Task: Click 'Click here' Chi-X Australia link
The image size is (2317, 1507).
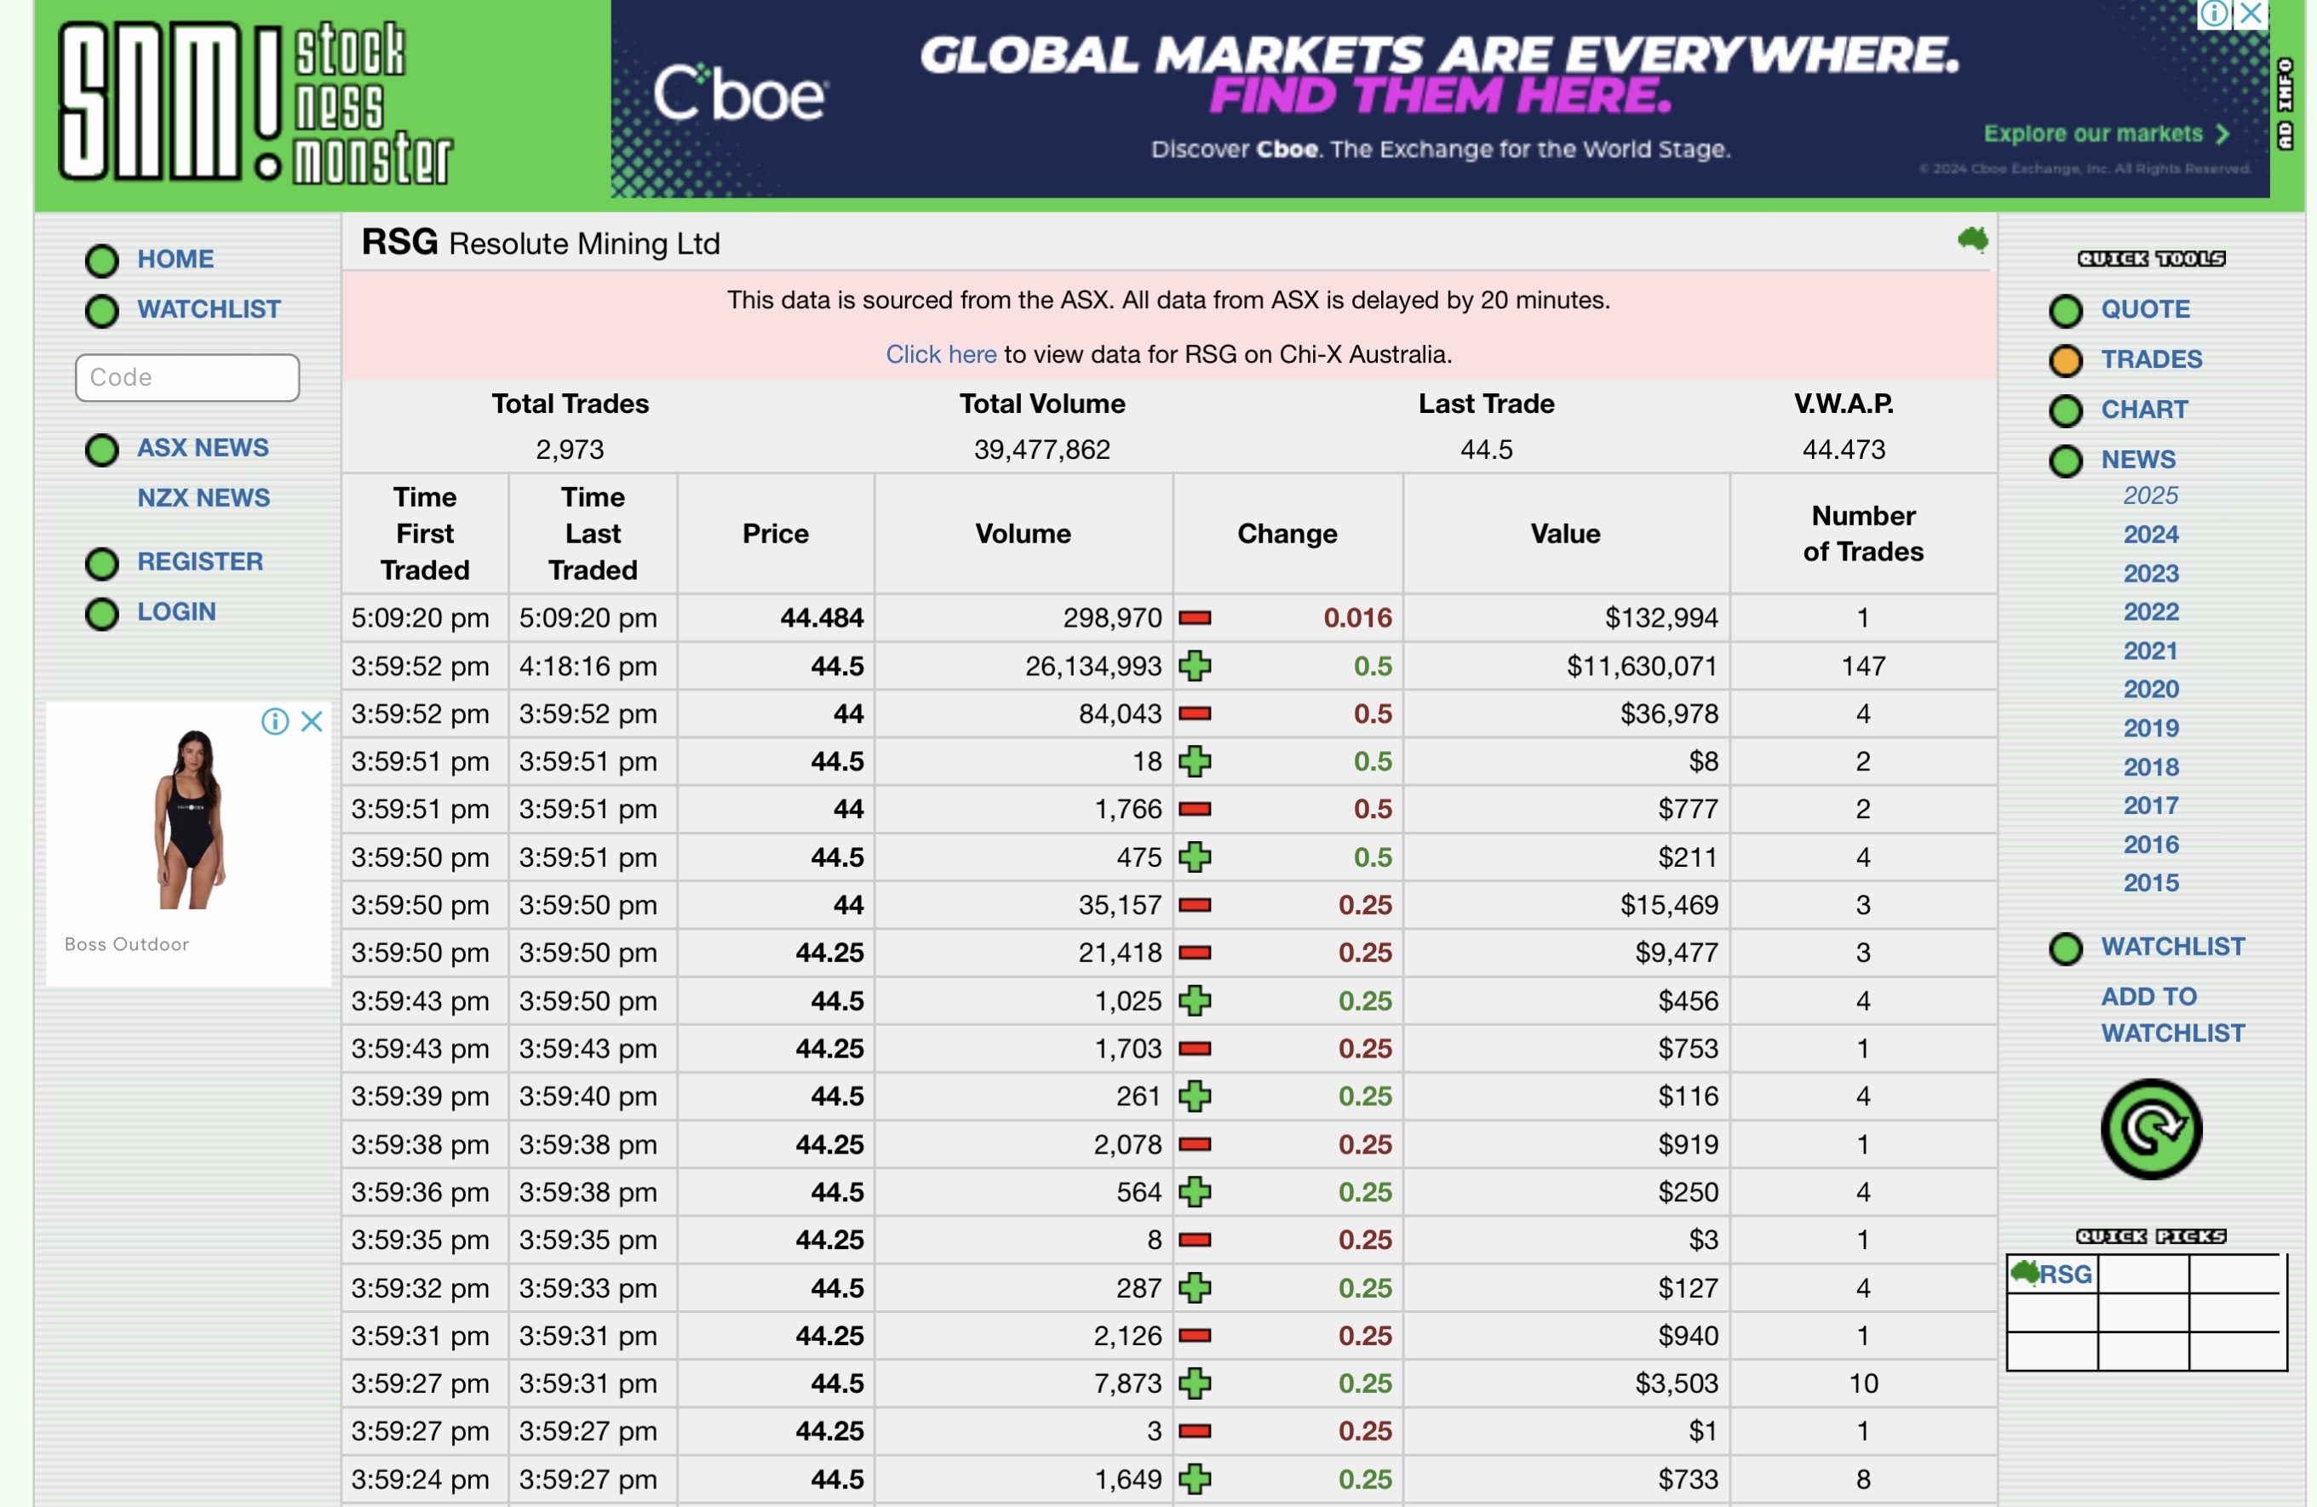Action: tap(940, 354)
